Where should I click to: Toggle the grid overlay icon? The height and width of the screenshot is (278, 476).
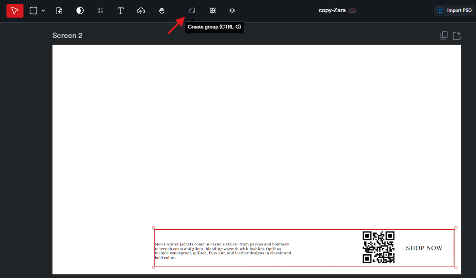coord(212,11)
